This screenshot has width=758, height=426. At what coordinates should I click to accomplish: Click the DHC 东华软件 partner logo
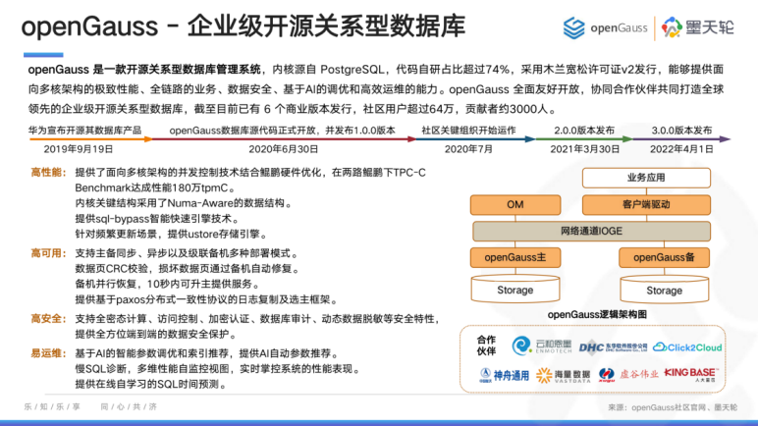(613, 347)
